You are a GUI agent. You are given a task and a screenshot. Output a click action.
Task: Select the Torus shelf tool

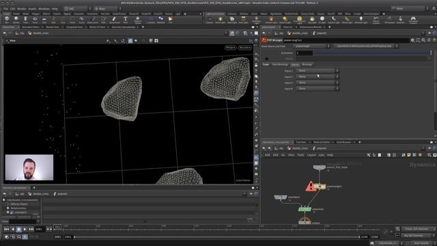pyautogui.click(x=35, y=20)
